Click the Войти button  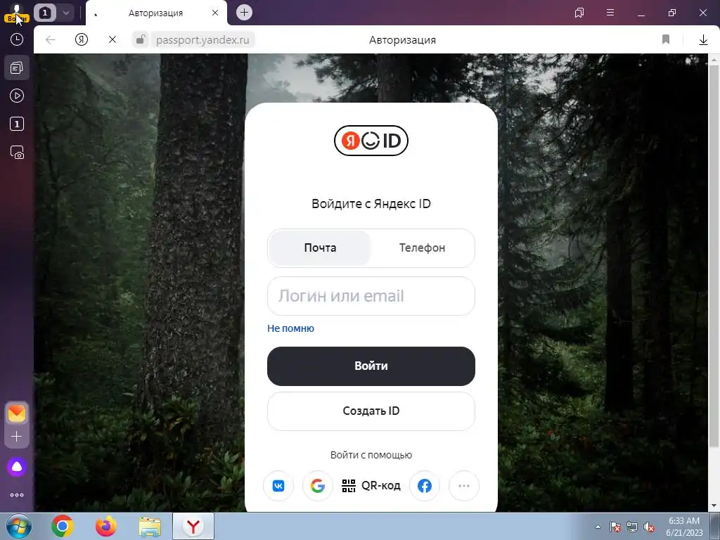371,366
